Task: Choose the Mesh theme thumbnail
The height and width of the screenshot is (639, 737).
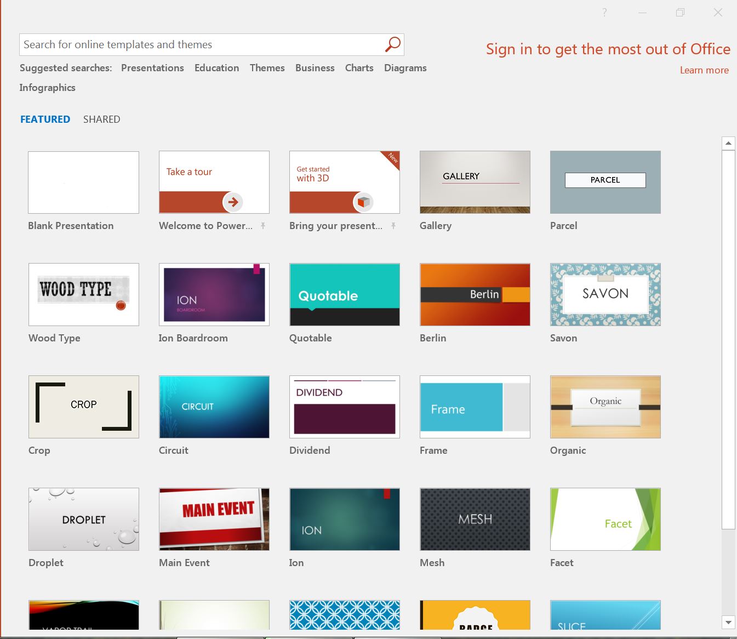Action: pos(475,520)
